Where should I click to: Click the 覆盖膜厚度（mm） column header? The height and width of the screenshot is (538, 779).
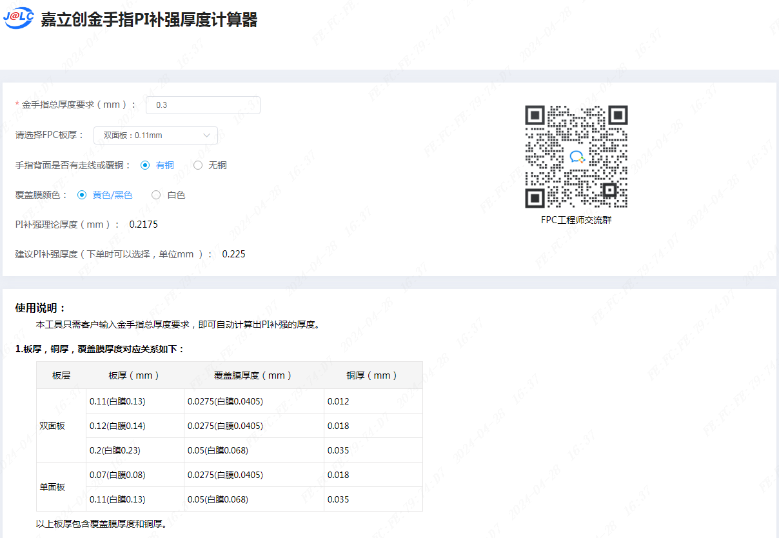point(254,375)
